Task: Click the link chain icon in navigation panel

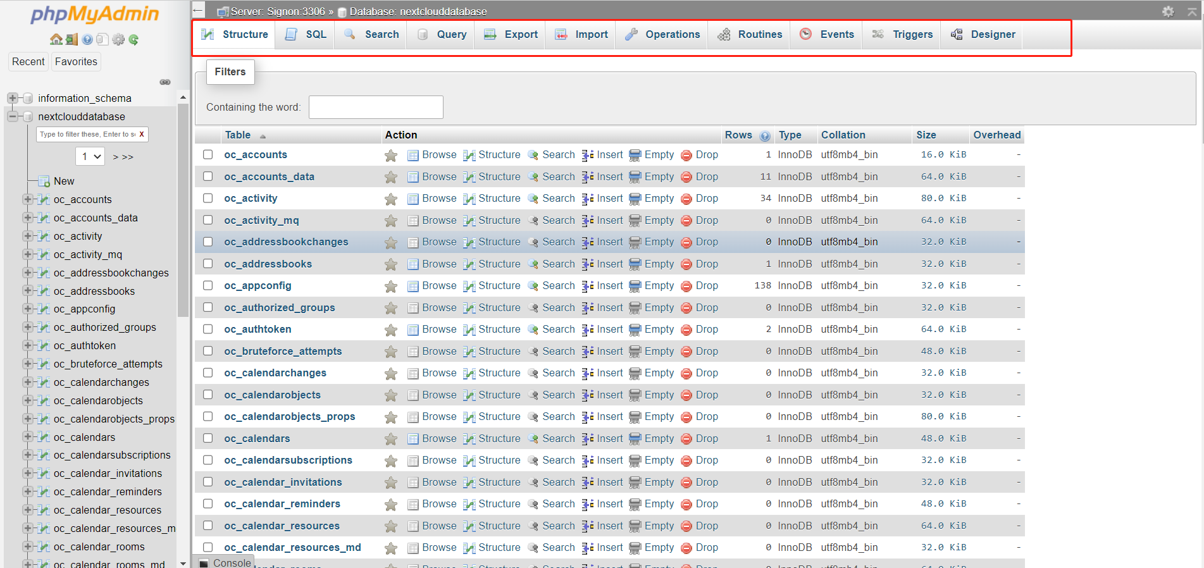Action: tap(165, 82)
